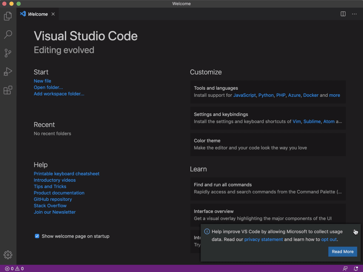Install JavaScript language support link
Image resolution: width=363 pixels, height=272 pixels.
244,95
